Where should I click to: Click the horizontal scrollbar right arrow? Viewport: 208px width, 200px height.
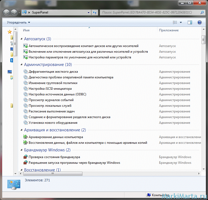199,174
